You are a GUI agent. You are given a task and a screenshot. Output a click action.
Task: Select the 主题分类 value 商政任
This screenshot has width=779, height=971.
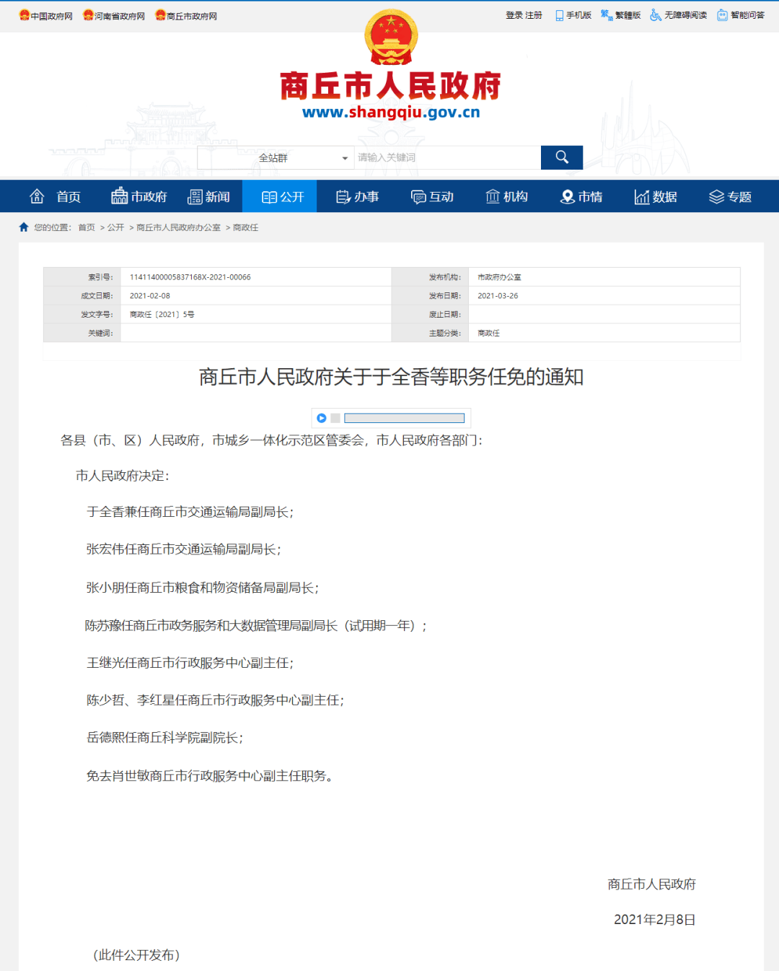(x=488, y=334)
